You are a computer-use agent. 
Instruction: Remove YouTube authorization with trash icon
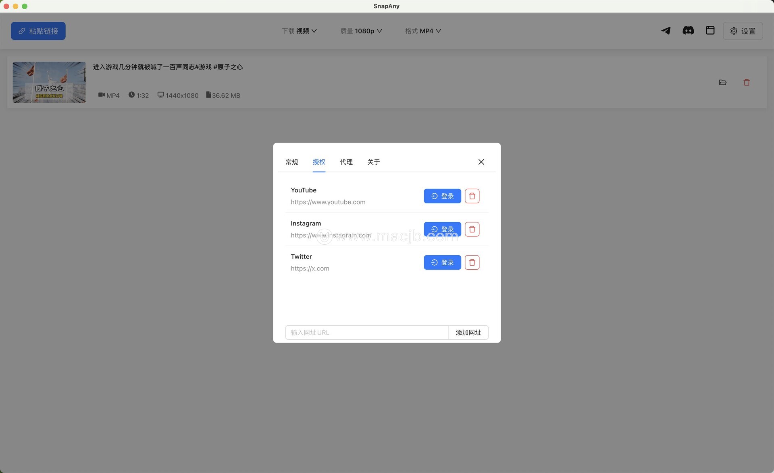(472, 196)
